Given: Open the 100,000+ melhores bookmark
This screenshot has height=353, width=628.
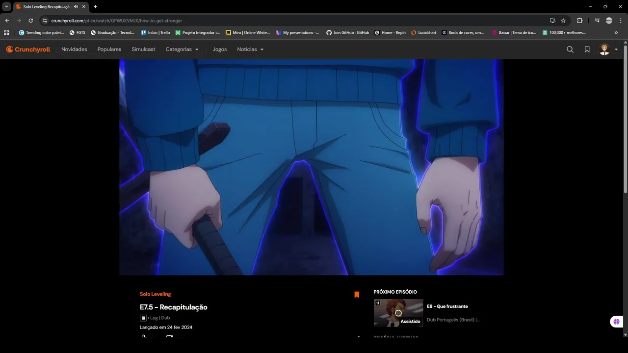Looking at the screenshot, I should [564, 33].
